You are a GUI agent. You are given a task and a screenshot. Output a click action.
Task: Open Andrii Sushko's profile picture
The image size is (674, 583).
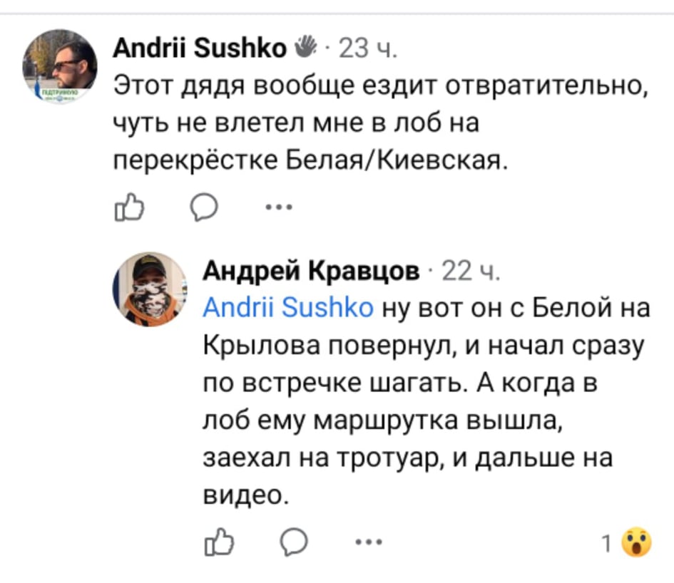(60, 66)
